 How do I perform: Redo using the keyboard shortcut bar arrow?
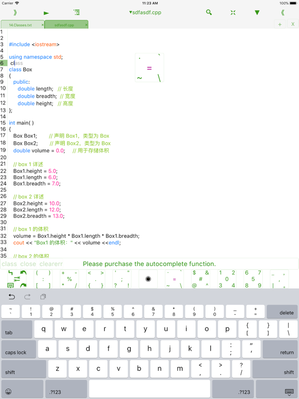(x=27, y=297)
